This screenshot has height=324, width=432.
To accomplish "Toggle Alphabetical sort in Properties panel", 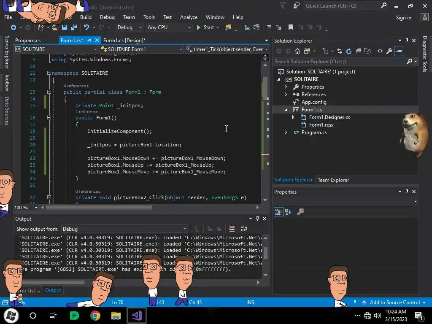I will click(288, 212).
